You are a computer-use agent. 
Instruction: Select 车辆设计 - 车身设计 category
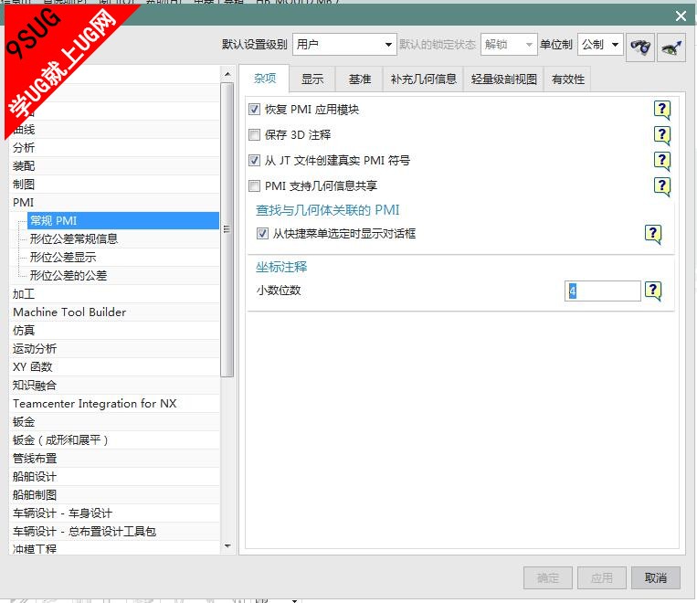point(114,513)
